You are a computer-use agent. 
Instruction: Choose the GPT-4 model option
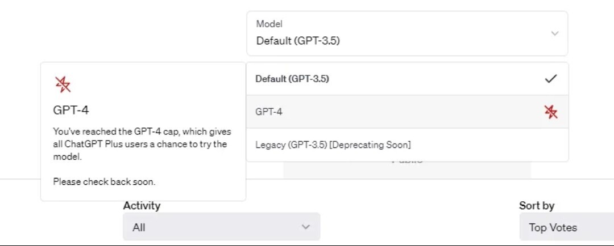pyautogui.click(x=269, y=112)
